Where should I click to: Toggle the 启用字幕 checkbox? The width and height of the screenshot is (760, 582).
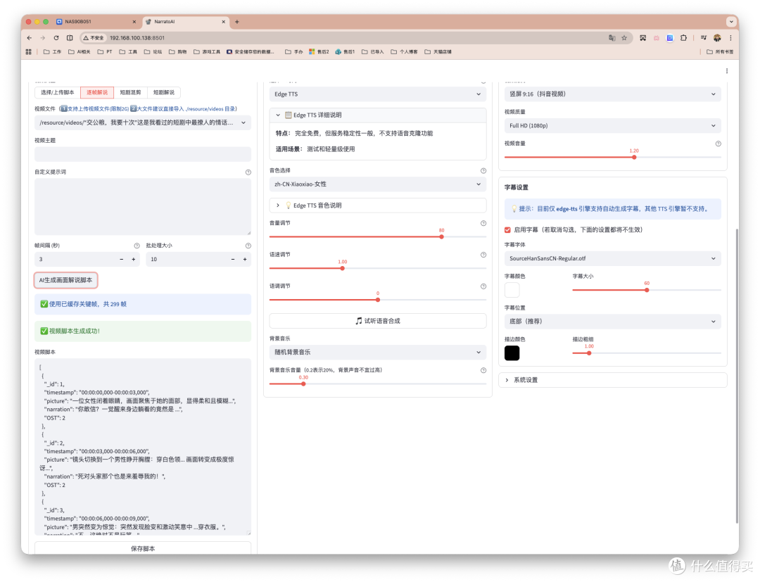(x=507, y=229)
